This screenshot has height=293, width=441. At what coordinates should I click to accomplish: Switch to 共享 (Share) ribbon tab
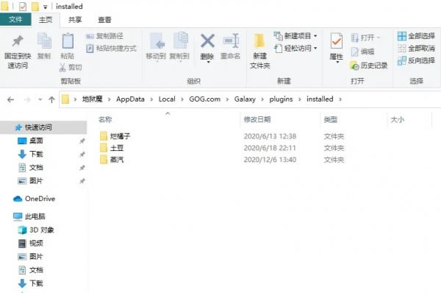(75, 20)
